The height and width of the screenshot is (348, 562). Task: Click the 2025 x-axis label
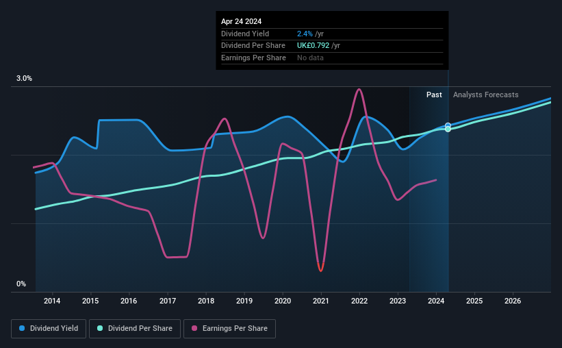[474, 301]
